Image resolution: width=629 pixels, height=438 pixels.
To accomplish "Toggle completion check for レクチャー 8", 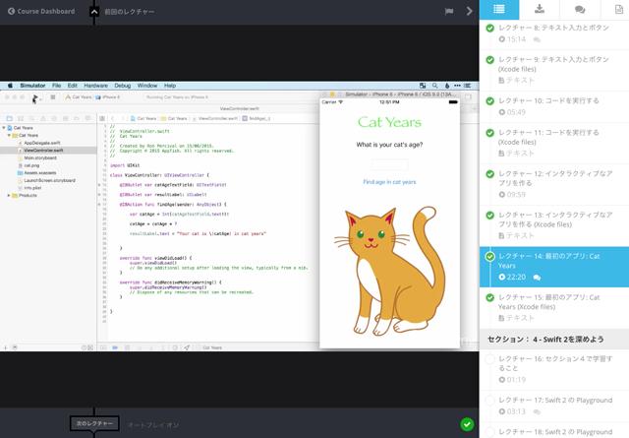I will [x=489, y=29].
